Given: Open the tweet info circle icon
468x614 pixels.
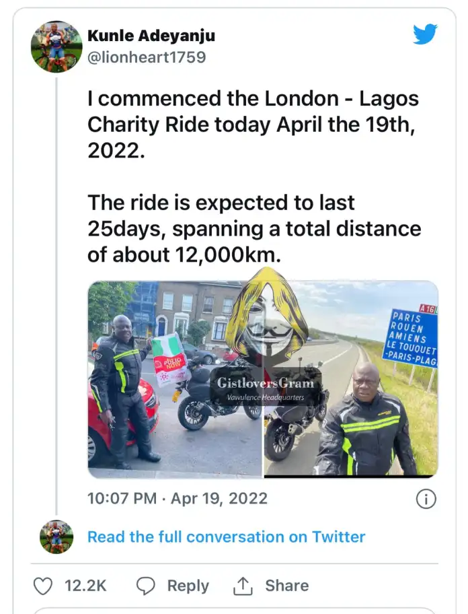Looking at the screenshot, I should (x=426, y=499).
